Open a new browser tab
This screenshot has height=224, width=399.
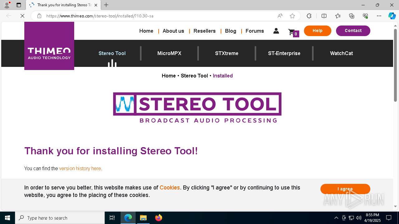coord(106,5)
